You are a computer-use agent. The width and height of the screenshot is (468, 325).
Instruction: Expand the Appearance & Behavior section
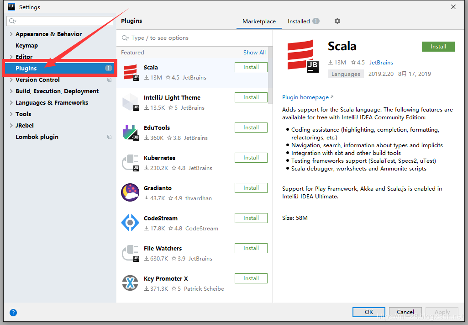click(x=11, y=34)
